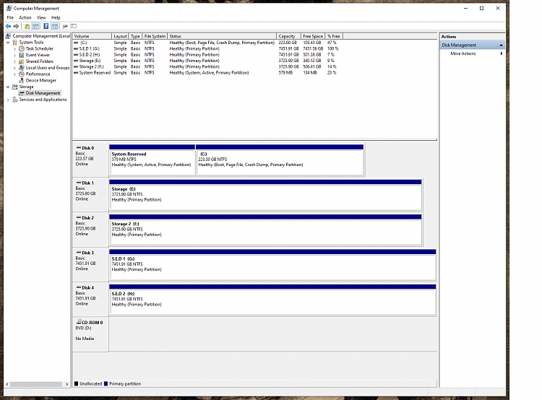542x400 pixels.
Task: Select the Storage 2 (F:) volume row
Action: pos(207,66)
